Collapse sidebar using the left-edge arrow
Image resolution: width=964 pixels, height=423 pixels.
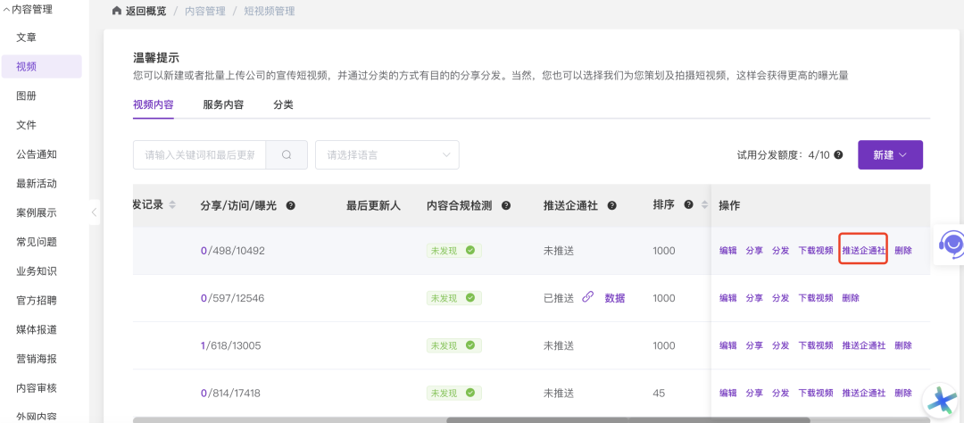tap(95, 211)
